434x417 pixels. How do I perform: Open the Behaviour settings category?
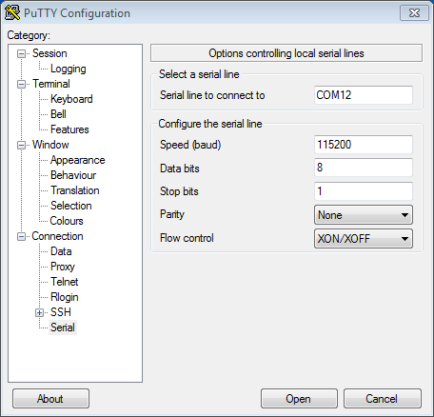(73, 175)
